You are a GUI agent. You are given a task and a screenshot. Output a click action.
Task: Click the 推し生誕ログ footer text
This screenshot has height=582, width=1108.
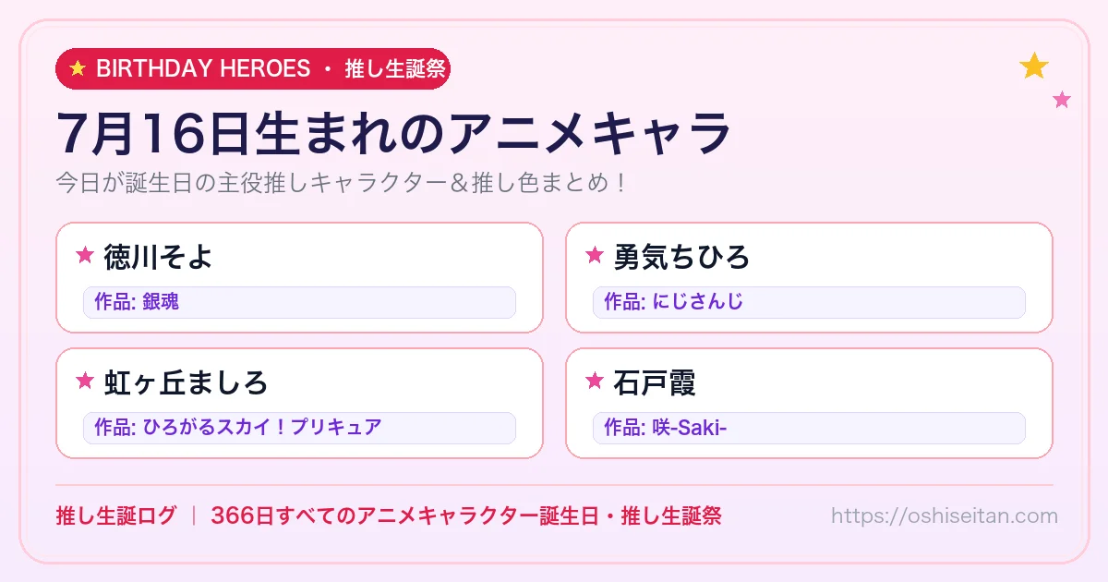(x=115, y=515)
